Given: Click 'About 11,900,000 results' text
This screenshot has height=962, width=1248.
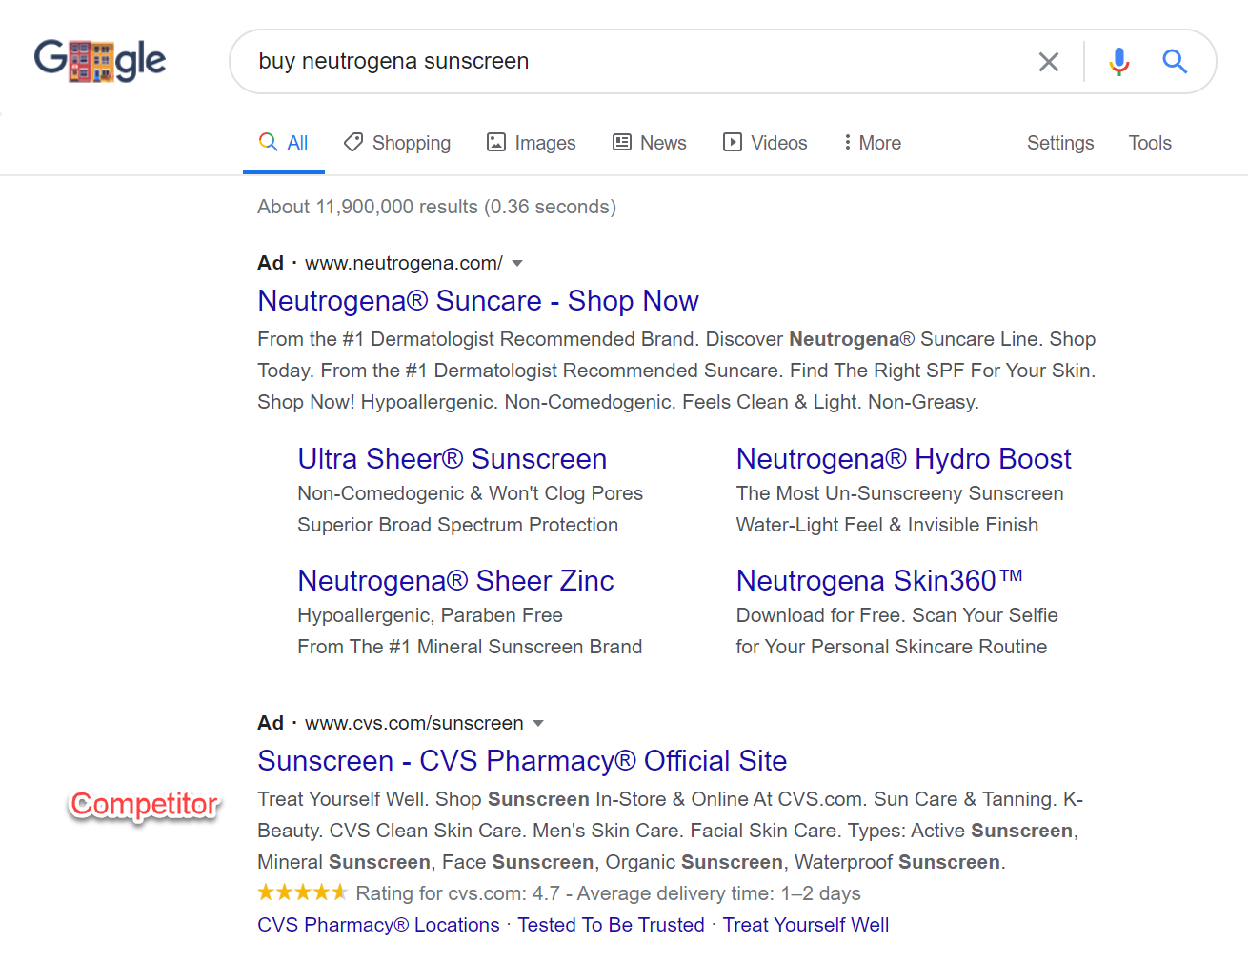Looking at the screenshot, I should [x=368, y=207].
